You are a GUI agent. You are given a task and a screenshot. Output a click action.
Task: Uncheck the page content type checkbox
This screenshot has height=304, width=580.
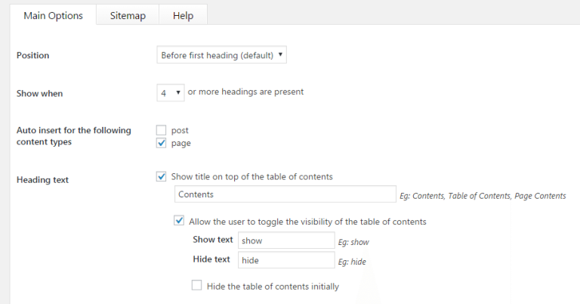click(x=162, y=143)
